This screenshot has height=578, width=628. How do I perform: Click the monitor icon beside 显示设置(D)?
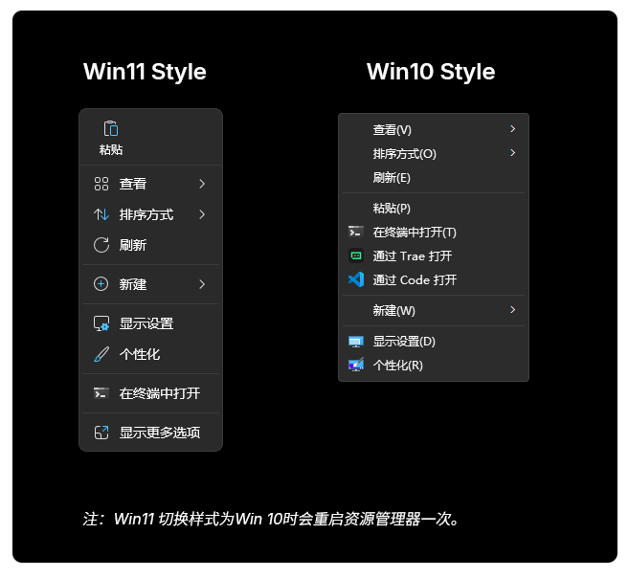(356, 342)
